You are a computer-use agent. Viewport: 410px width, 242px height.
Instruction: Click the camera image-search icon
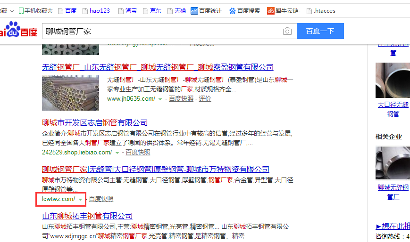click(x=287, y=32)
